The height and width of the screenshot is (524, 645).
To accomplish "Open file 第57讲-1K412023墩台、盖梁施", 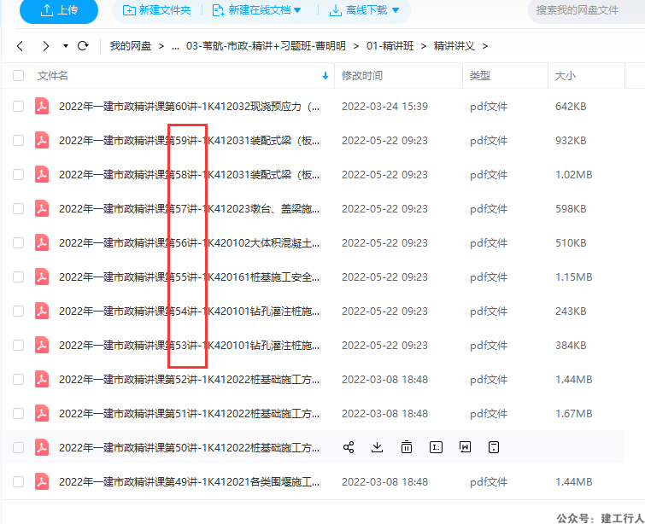I will pyautogui.click(x=189, y=209).
